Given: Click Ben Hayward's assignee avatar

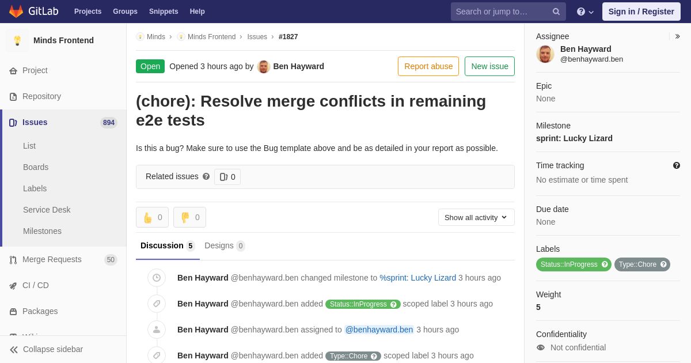Looking at the screenshot, I should pyautogui.click(x=545, y=54).
